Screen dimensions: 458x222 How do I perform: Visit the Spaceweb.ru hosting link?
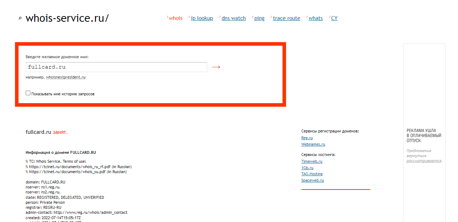pos(312,180)
